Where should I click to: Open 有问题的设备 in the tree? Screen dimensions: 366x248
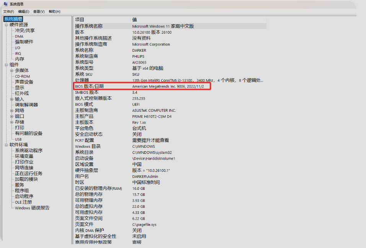pyautogui.click(x=29, y=133)
